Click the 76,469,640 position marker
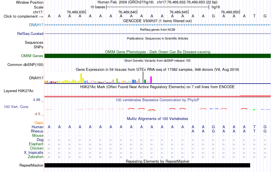This screenshot has height=172, width=271. point(127,12)
